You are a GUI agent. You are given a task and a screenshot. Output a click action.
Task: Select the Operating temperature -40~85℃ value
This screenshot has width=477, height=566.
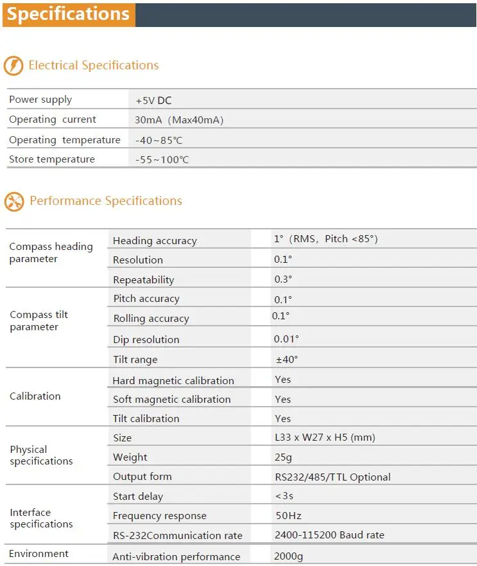pyautogui.click(x=159, y=141)
